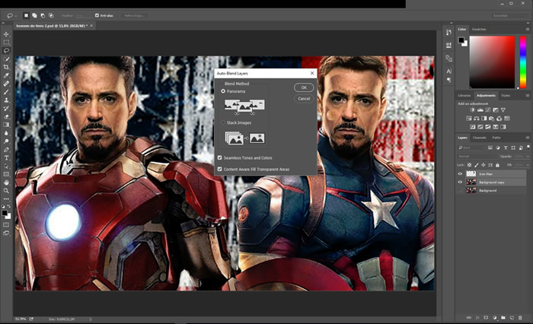The width and height of the screenshot is (533, 324).
Task: Select the History Brush tool
Action: 6,108
